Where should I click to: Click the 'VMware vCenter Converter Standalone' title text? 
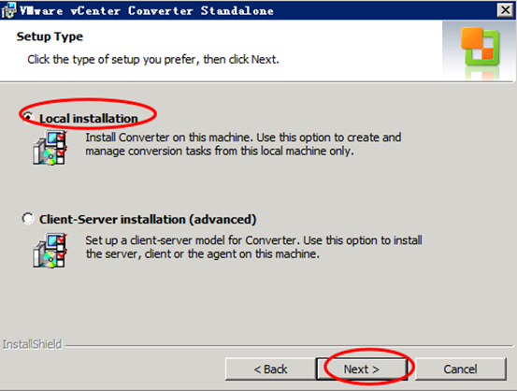(147, 11)
